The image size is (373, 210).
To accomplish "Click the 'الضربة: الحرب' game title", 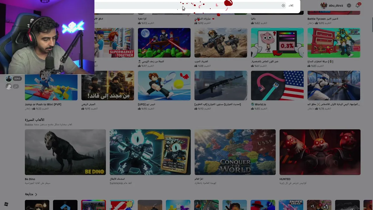I will [x=201, y=62].
